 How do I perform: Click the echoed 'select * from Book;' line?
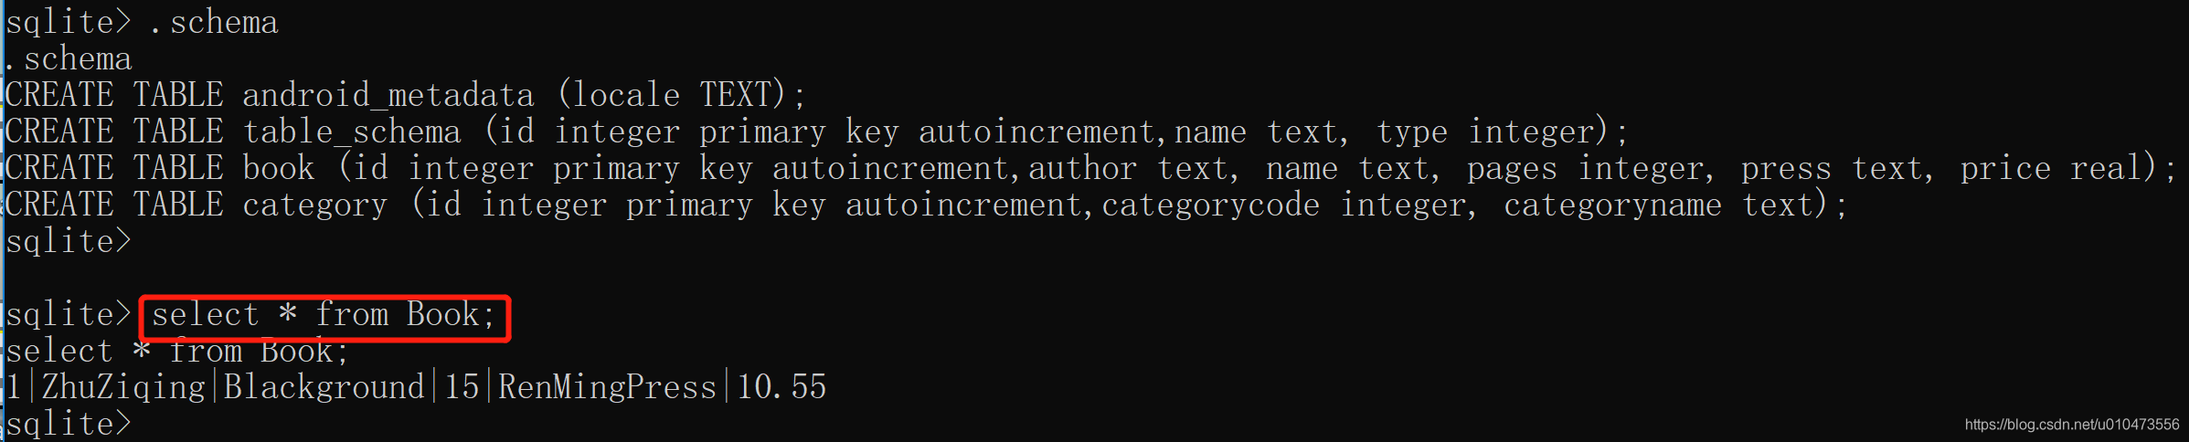click(x=178, y=352)
